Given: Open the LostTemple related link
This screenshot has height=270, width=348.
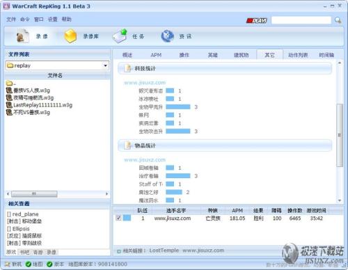Looking at the screenshot, I should (x=164, y=251).
